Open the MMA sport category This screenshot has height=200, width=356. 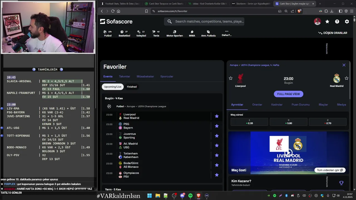click(x=192, y=34)
